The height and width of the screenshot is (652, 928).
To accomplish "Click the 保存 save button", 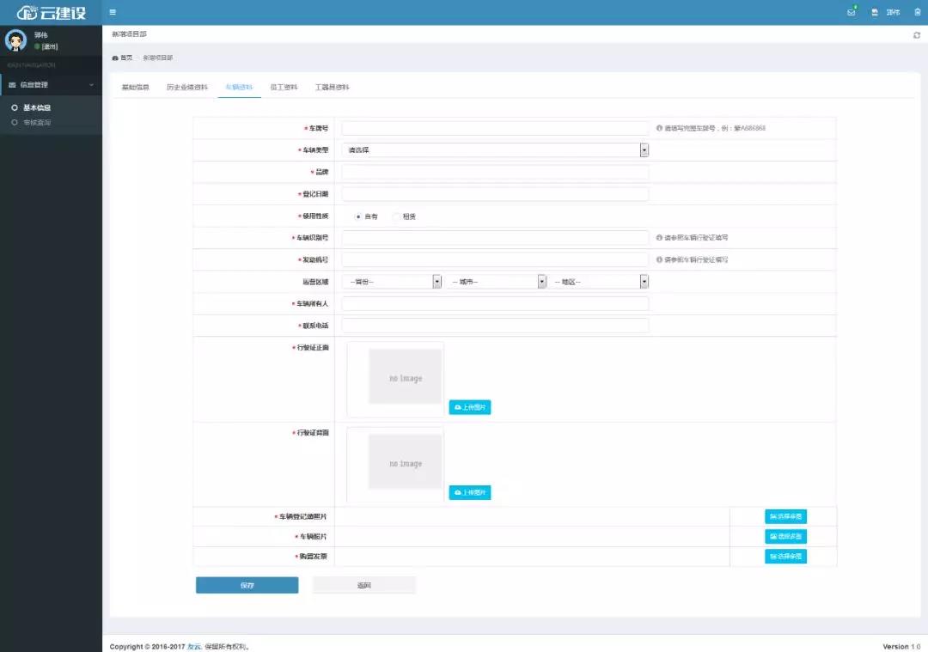I will (247, 585).
